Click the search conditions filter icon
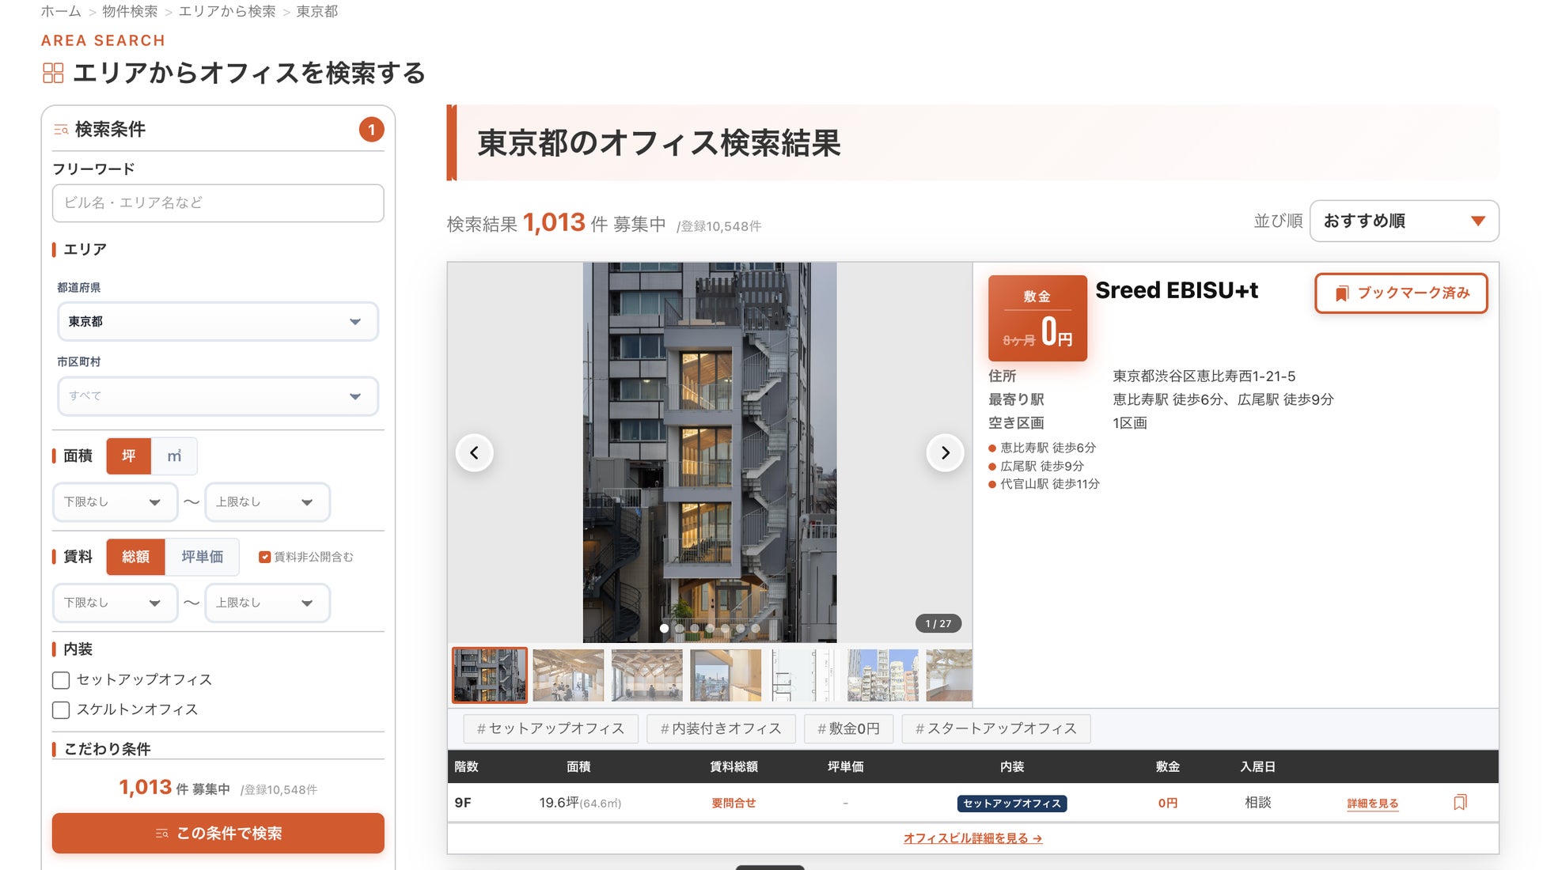The image size is (1543, 870). pos(61,130)
